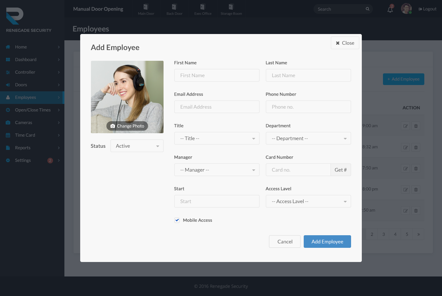Open notifications via the bell icon

(390, 9)
